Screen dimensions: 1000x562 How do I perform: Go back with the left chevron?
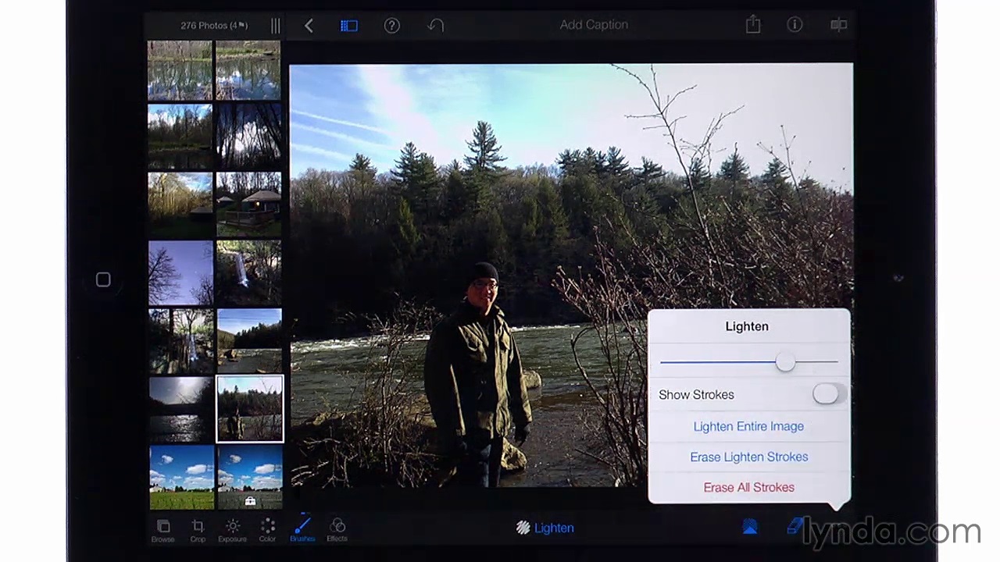point(309,26)
